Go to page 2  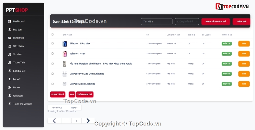click(76, 121)
